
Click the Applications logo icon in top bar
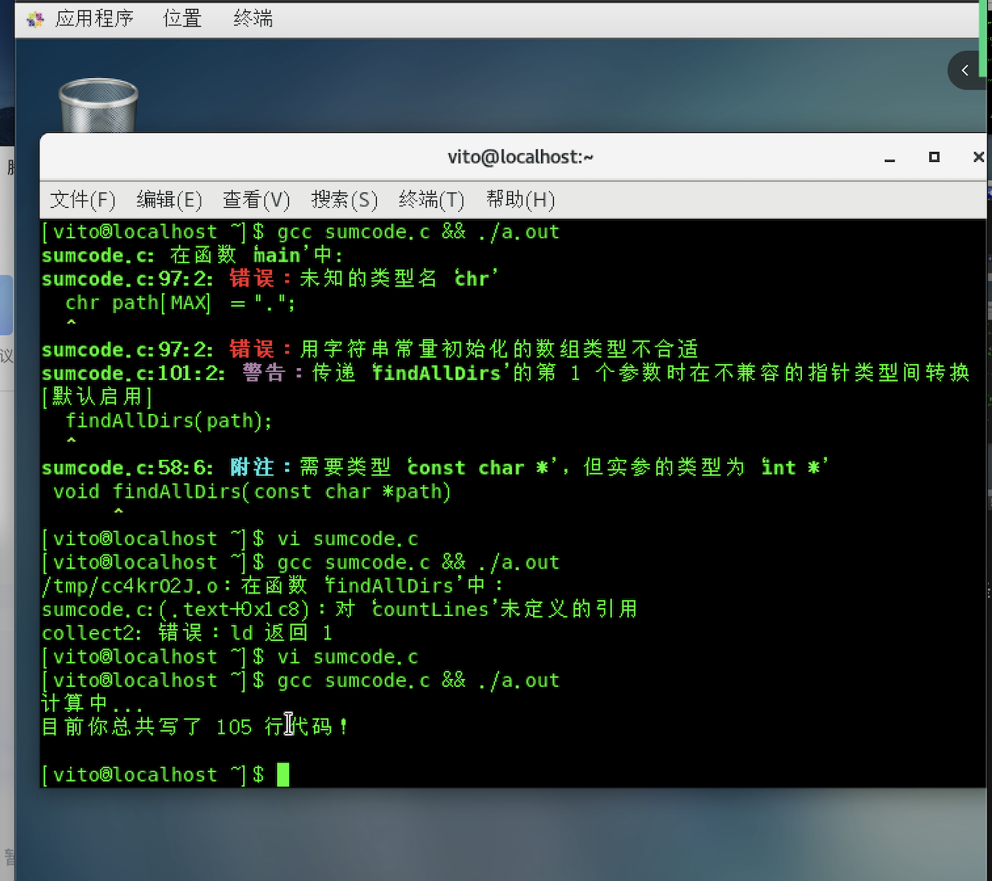pyautogui.click(x=35, y=19)
